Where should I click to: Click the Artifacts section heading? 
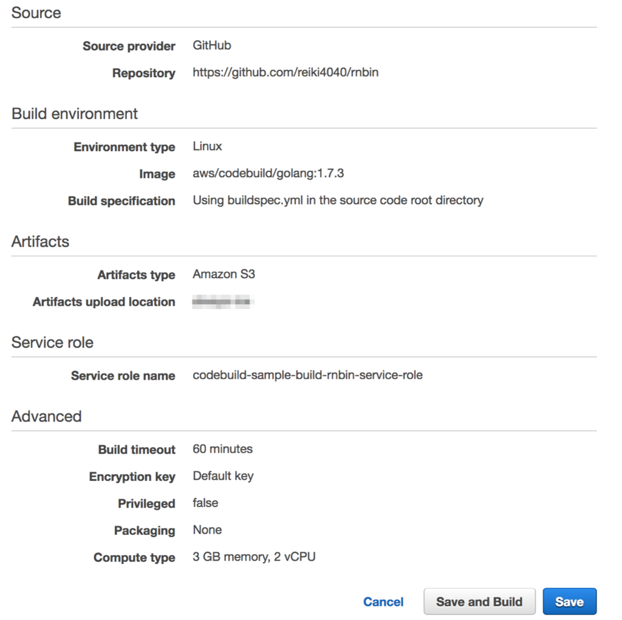tap(40, 242)
